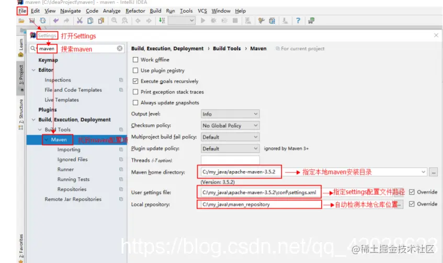Select Plugins in settings tree
The width and height of the screenshot is (443, 263).
(48, 110)
